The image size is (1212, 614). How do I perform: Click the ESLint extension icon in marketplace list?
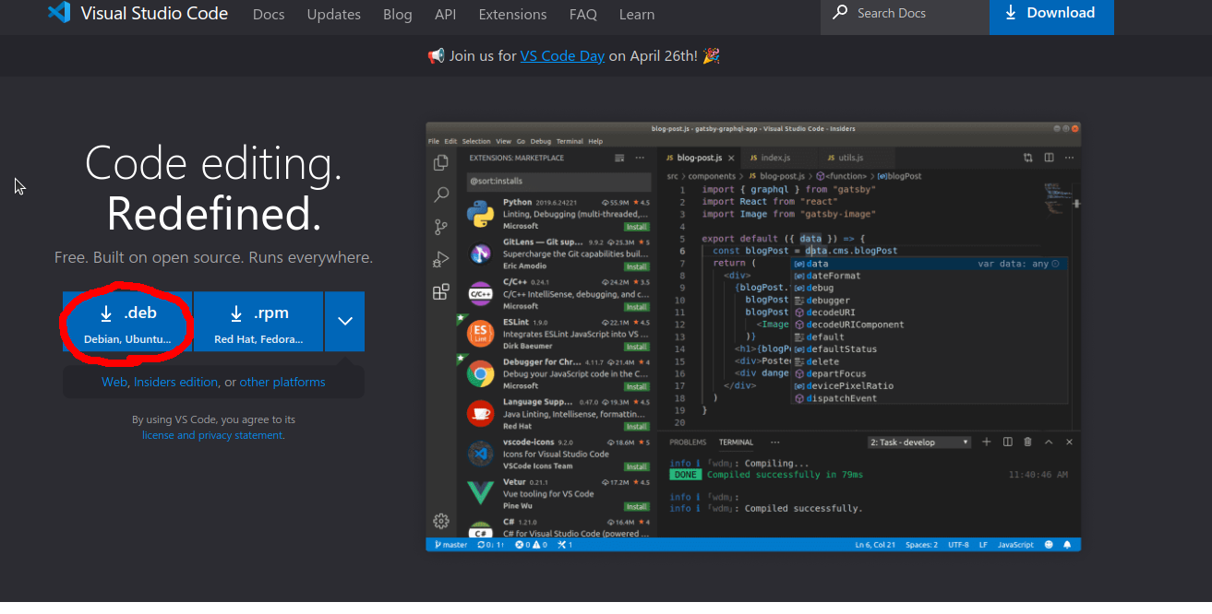coord(480,334)
